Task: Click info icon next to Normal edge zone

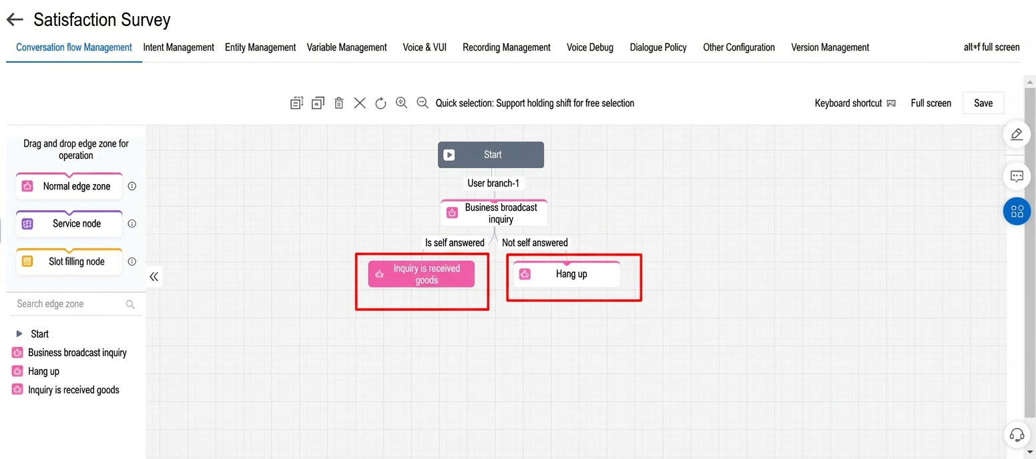Action: tap(132, 186)
